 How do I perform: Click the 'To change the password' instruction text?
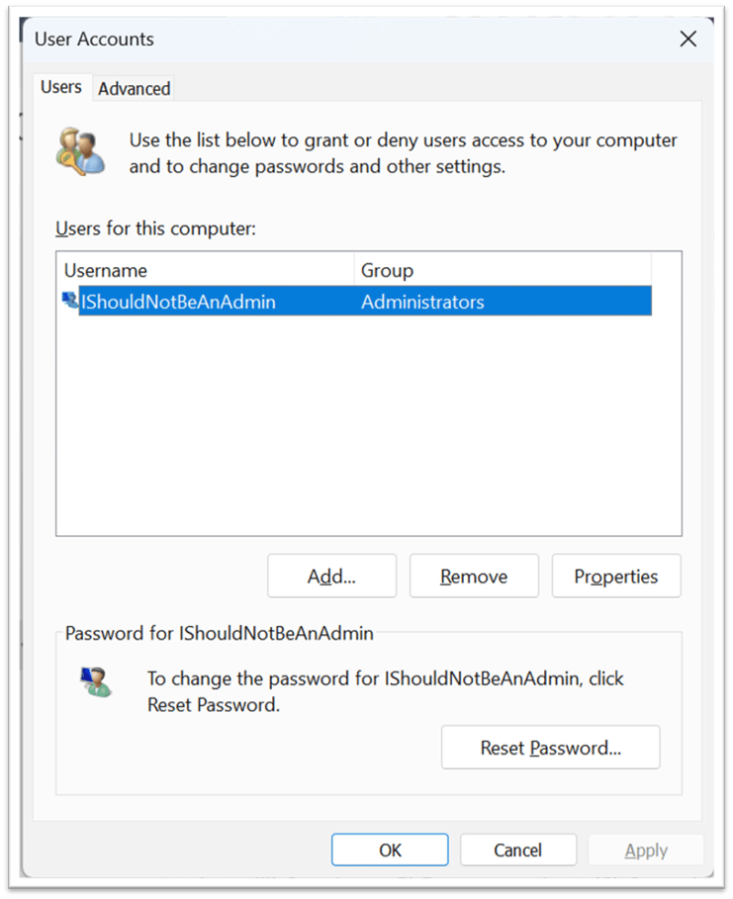(385, 691)
